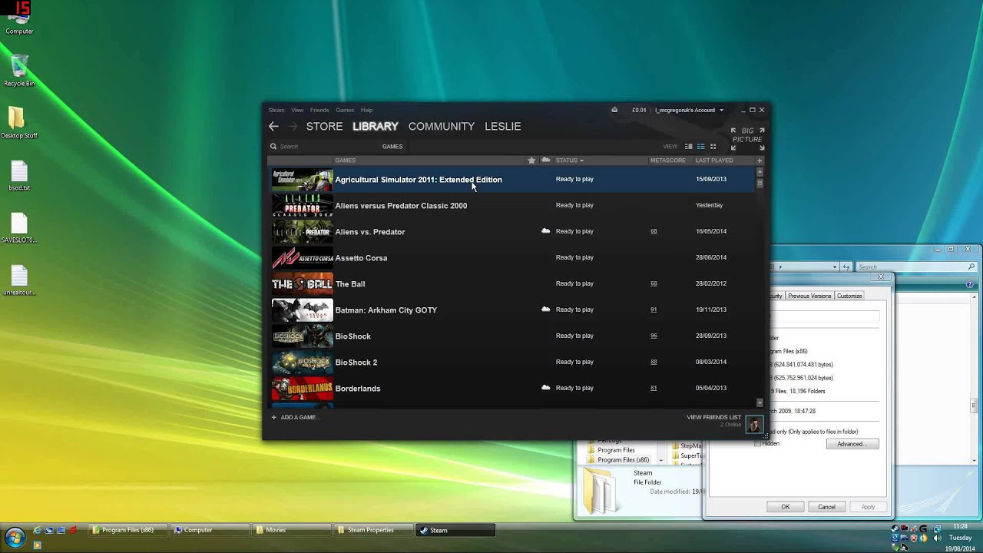Open the Help menu in Steam

coord(367,110)
